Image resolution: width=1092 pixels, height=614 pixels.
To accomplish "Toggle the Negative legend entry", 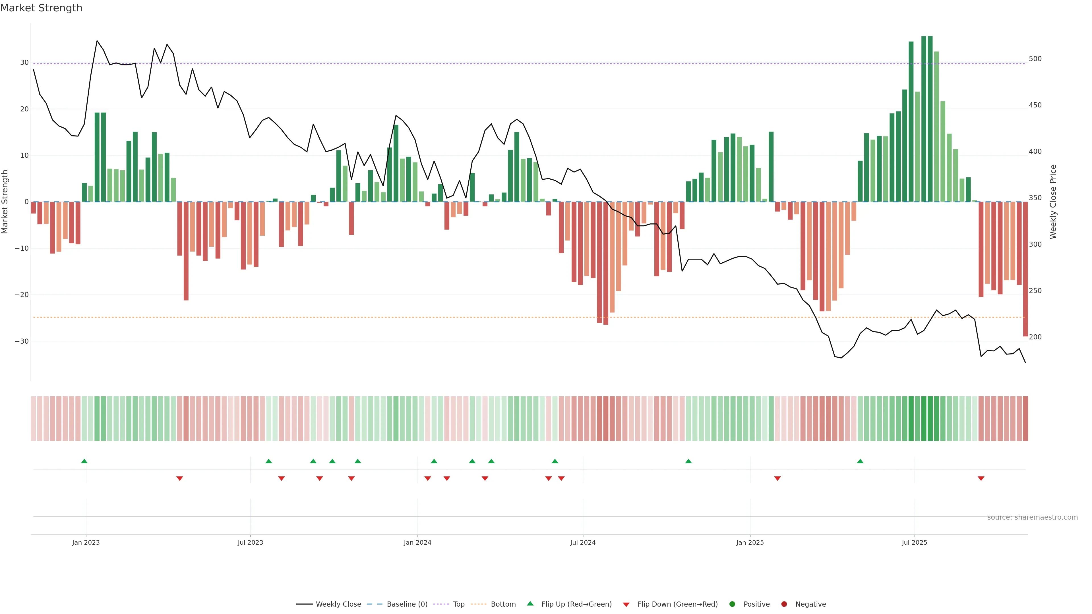I will click(810, 604).
